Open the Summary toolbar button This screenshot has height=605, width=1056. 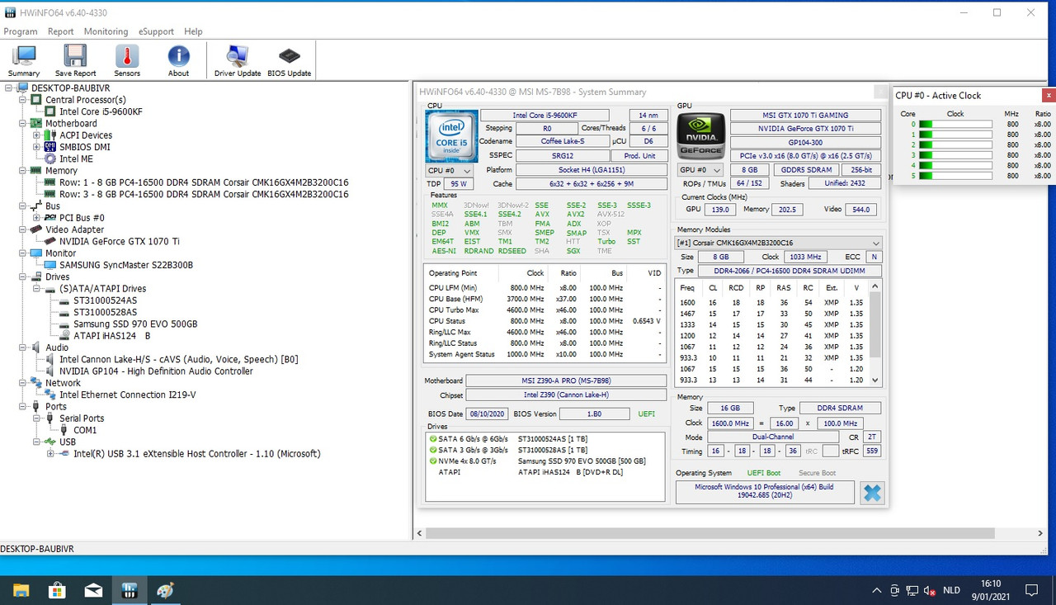coord(24,61)
